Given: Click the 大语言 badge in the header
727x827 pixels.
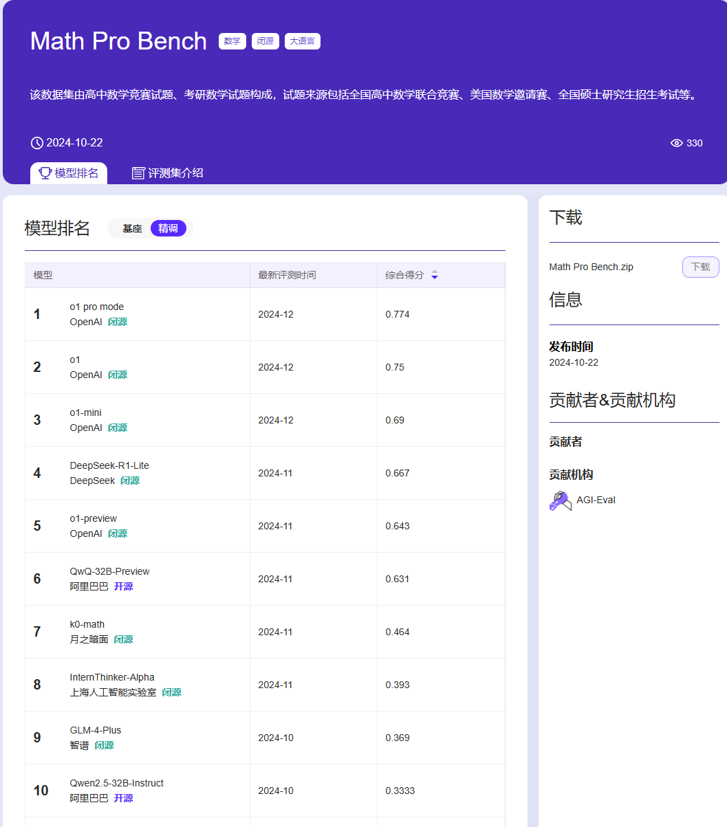Looking at the screenshot, I should pos(302,41).
